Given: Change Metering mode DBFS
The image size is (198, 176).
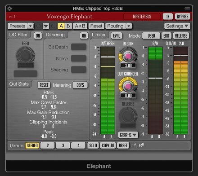Looking at the screenshot, I should 80,85.
